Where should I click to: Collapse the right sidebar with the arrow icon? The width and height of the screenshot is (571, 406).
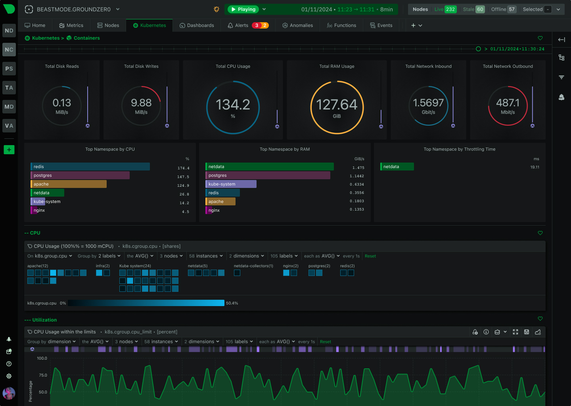[561, 39]
